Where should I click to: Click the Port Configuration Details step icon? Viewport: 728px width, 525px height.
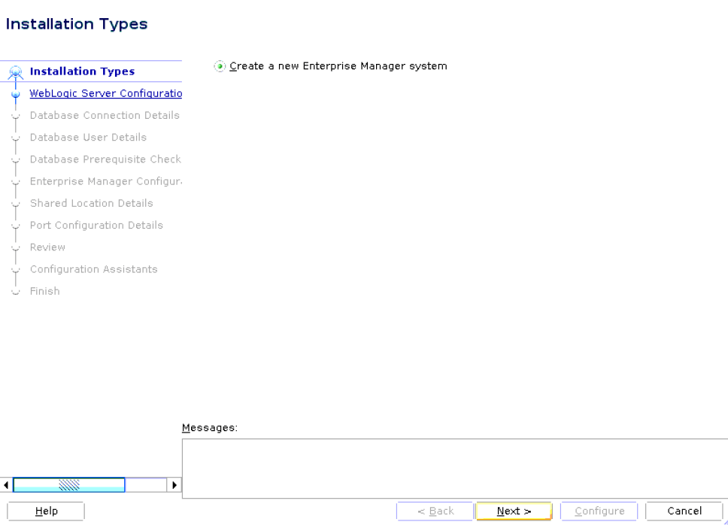tap(15, 225)
